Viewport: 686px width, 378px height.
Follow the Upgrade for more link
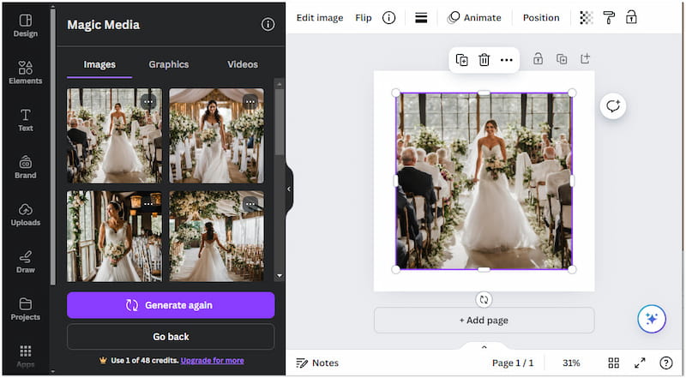tap(212, 361)
